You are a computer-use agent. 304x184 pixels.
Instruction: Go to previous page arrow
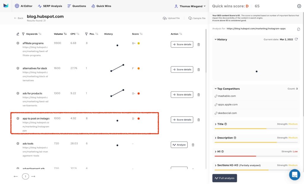tap(16, 176)
